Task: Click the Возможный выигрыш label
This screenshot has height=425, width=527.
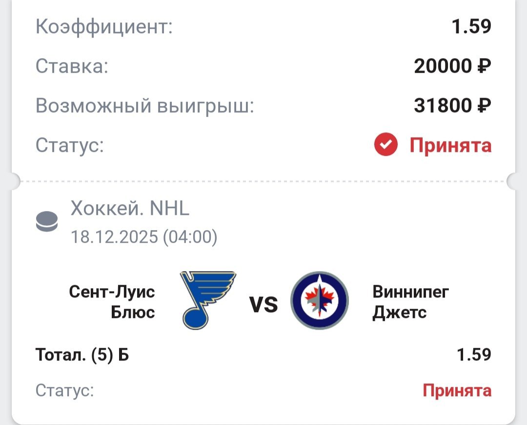Action: click(145, 106)
